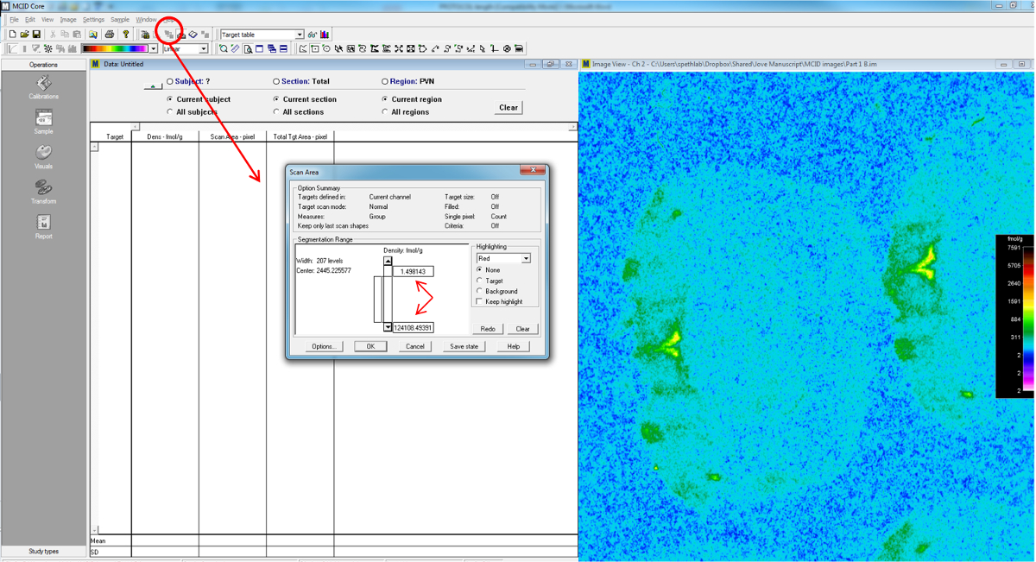The image size is (1036, 562).
Task: Select the Target highlighting radio button
Action: click(x=480, y=281)
